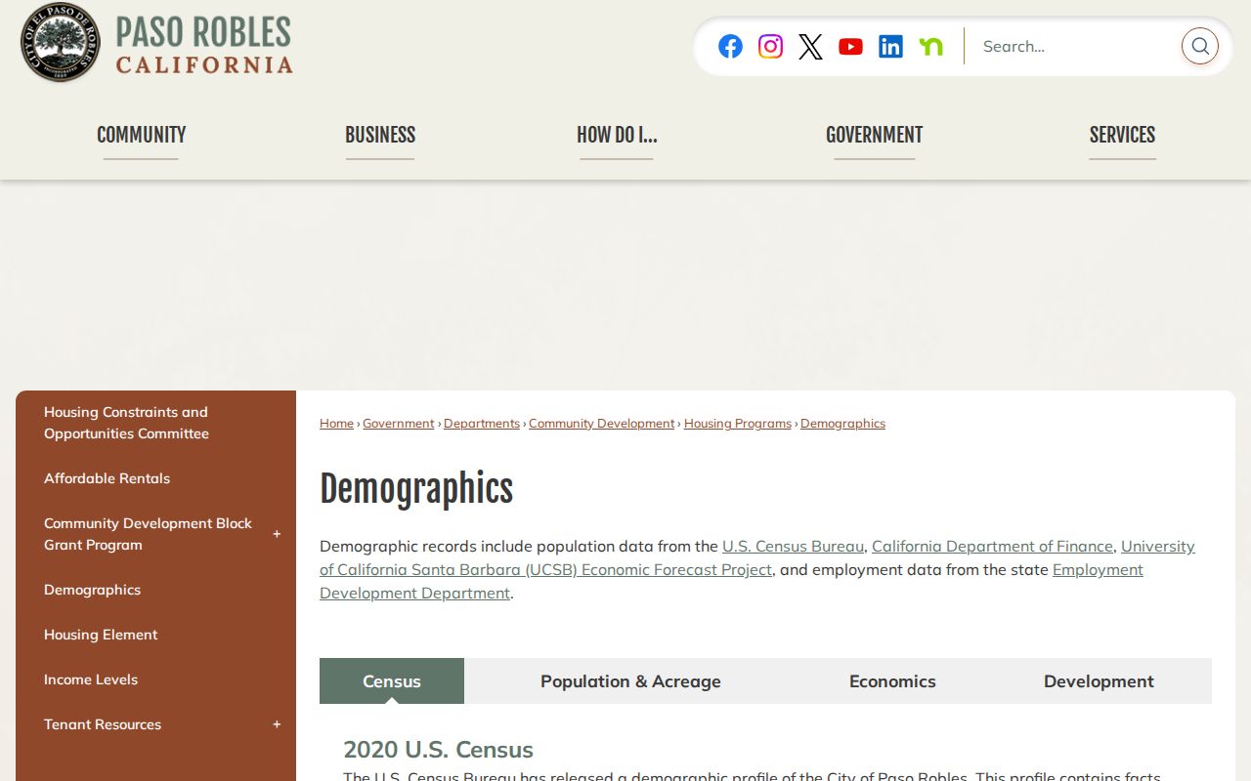Open the Facebook social icon
The width and height of the screenshot is (1251, 781).
(x=730, y=46)
